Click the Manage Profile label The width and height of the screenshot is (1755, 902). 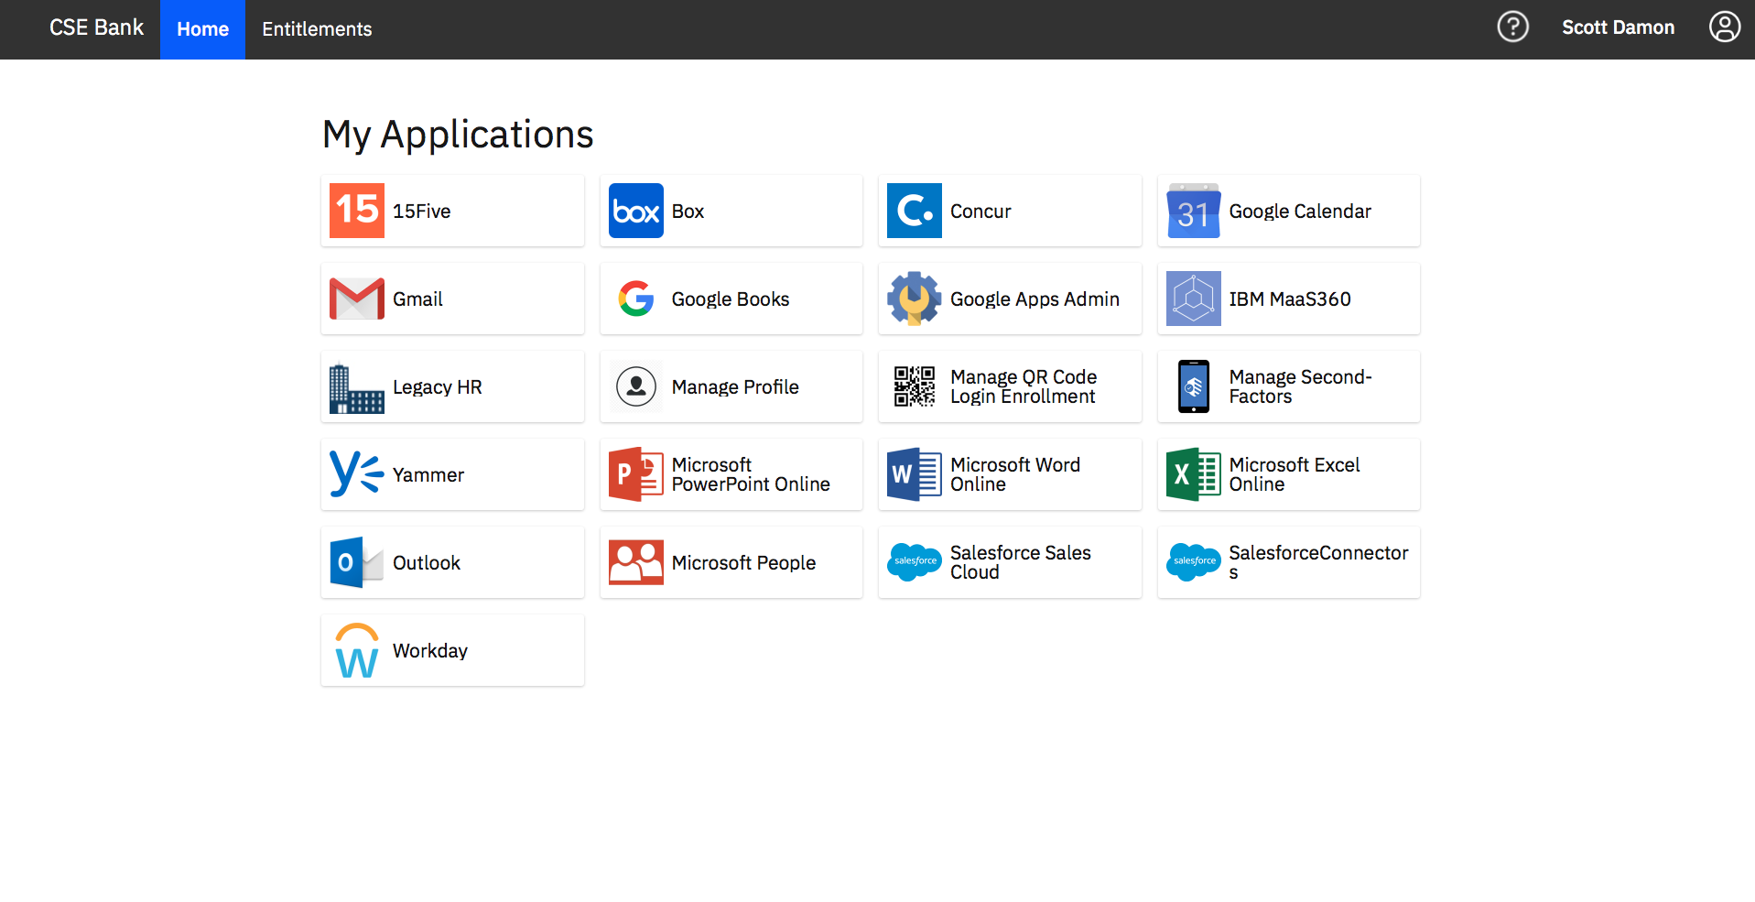pyautogui.click(x=735, y=387)
